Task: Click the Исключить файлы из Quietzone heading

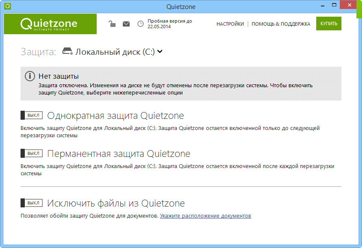Action: [116, 203]
